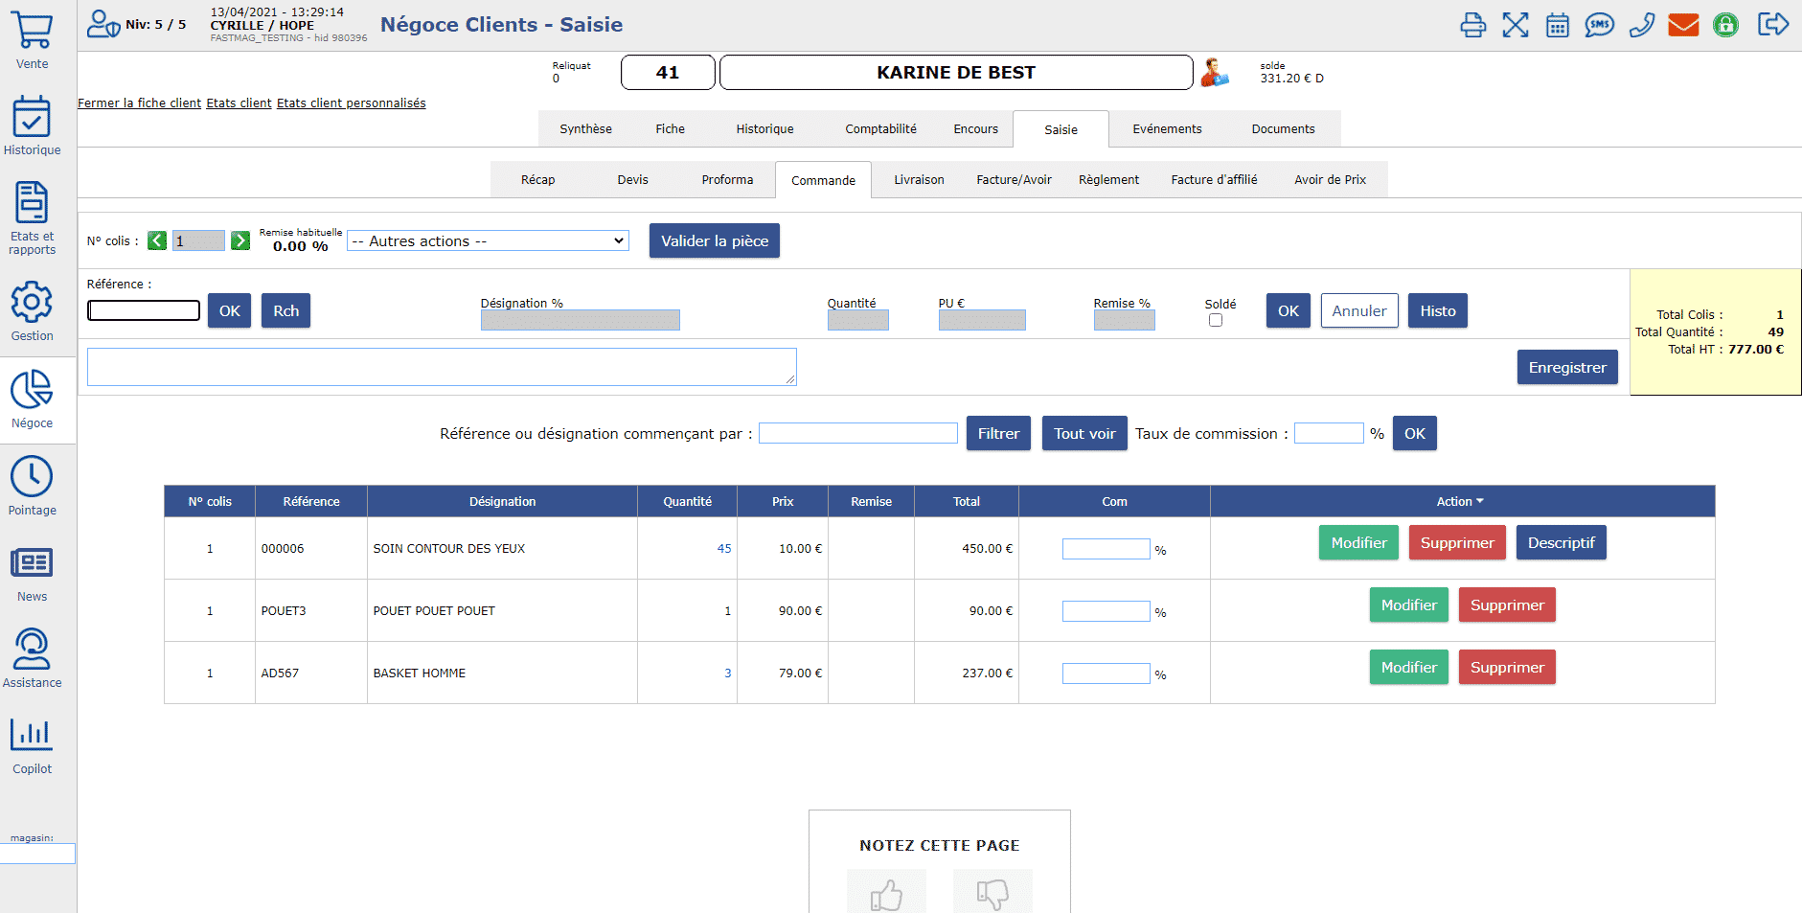Screen dimensions: 1802x913
Task: Open the SMS chat bubble icon
Action: click(x=1599, y=25)
